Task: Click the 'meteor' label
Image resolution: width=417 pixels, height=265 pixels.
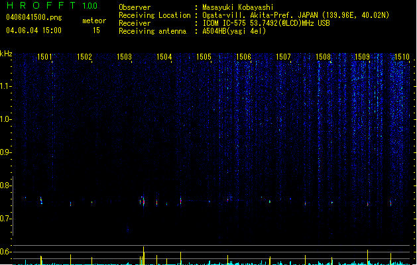Action: tap(94, 21)
